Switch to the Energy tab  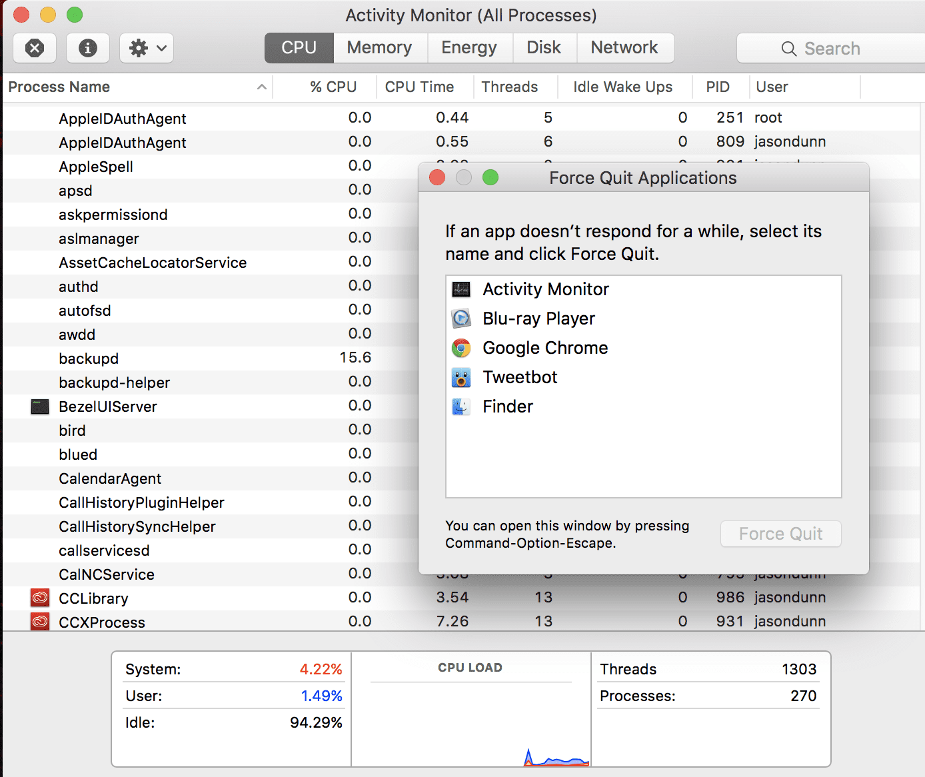point(469,48)
